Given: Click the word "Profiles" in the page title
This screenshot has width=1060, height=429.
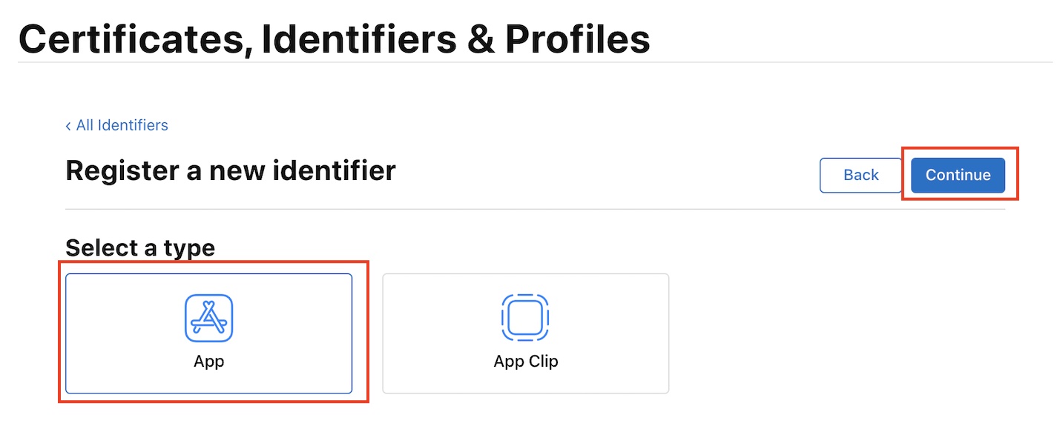Looking at the screenshot, I should (578, 39).
